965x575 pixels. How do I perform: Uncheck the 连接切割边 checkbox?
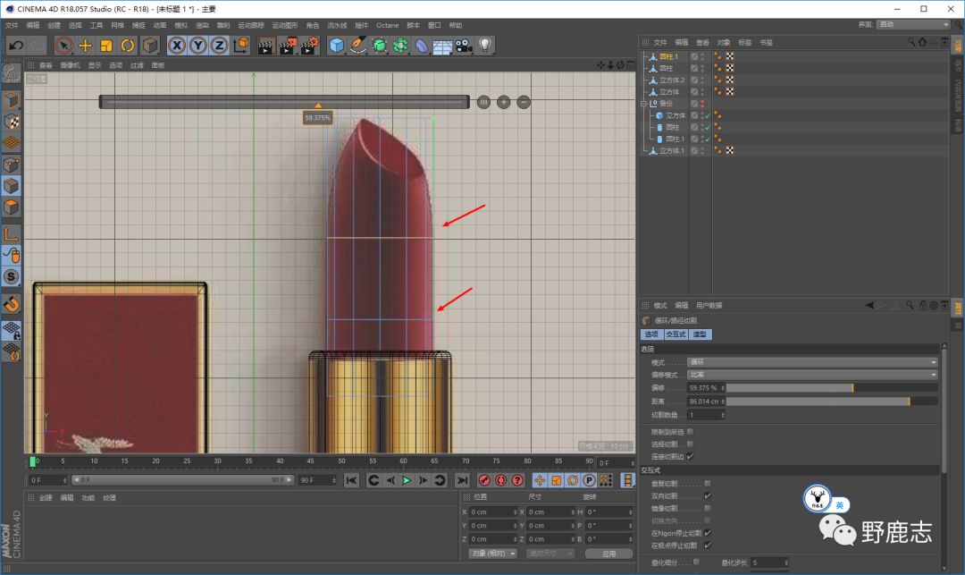690,456
